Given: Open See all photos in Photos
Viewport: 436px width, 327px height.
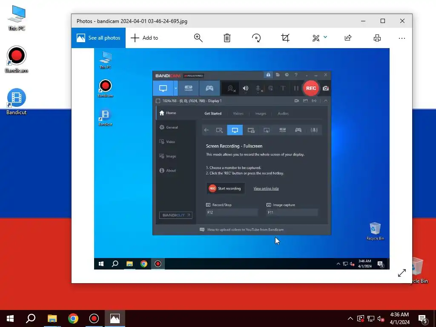Looking at the screenshot, I should tap(98, 38).
